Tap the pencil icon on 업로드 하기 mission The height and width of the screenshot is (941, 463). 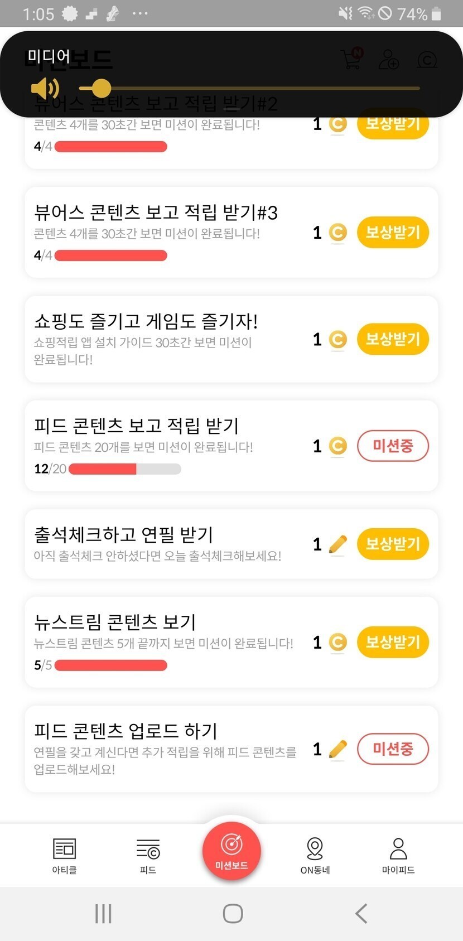coord(338,749)
